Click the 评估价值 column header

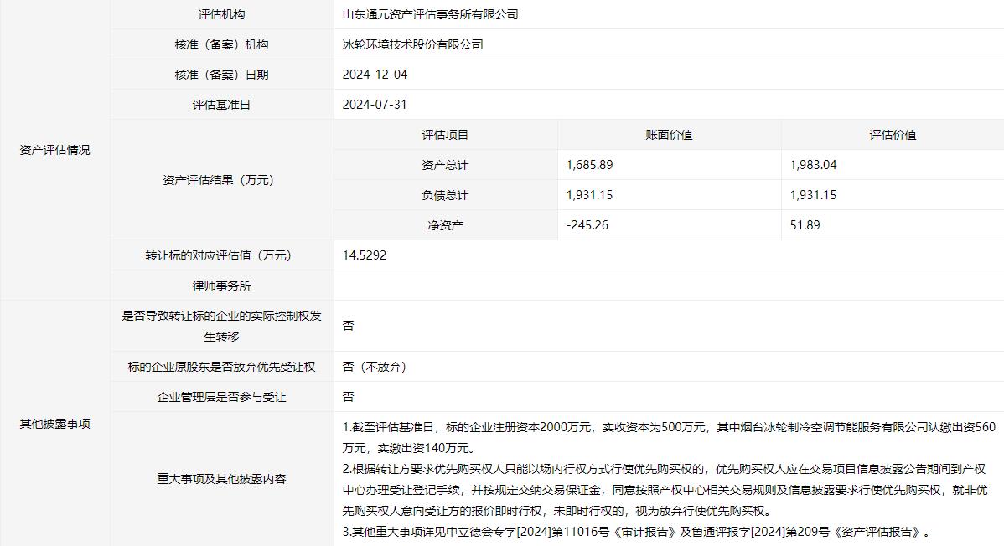893,135
